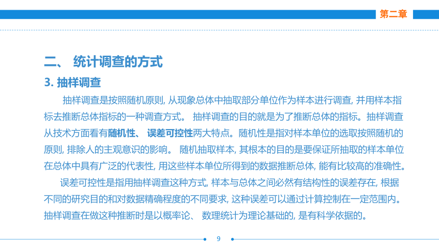The image size is (439, 247).
Task: Click the line beginning 在总体中具有广泛的代表性
Action: 225,166
